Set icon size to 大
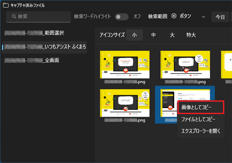Screen dimensions: 232x163 pos(172,35)
